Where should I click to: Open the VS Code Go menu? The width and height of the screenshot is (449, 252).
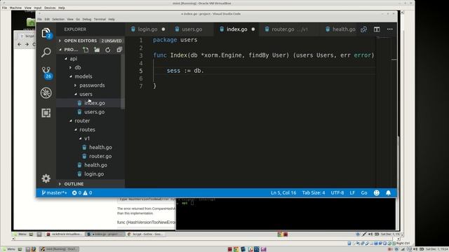78,19
